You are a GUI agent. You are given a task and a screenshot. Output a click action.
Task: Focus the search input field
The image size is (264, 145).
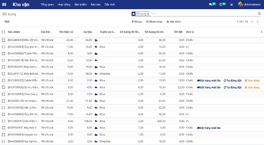204,14
